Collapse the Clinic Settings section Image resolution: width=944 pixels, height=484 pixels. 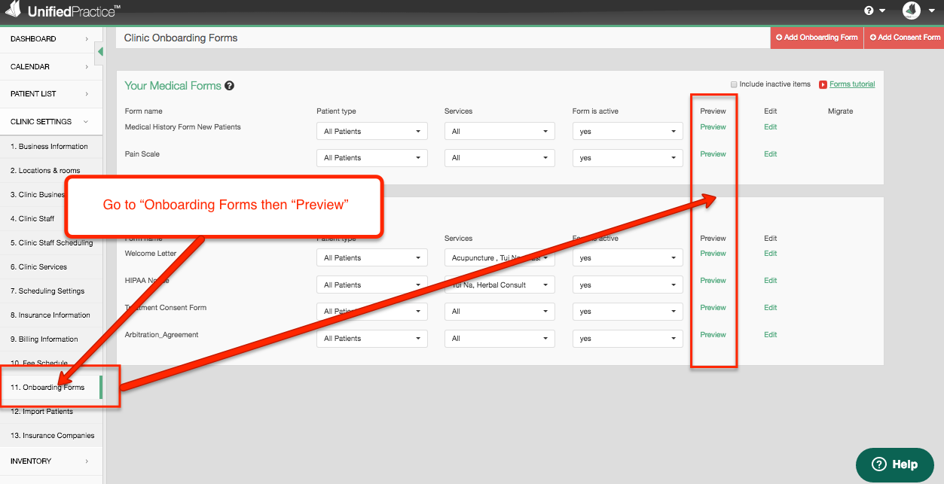pos(50,122)
